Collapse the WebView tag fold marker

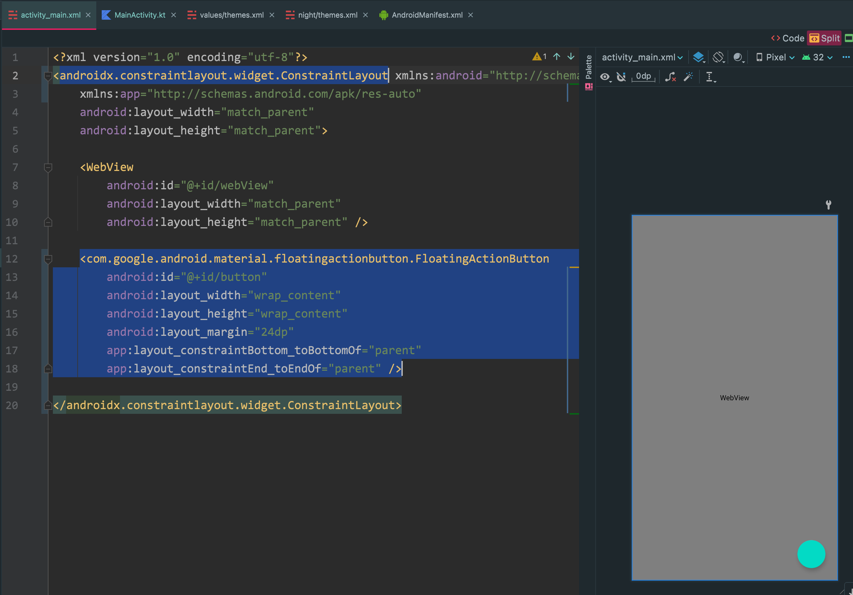[48, 167]
